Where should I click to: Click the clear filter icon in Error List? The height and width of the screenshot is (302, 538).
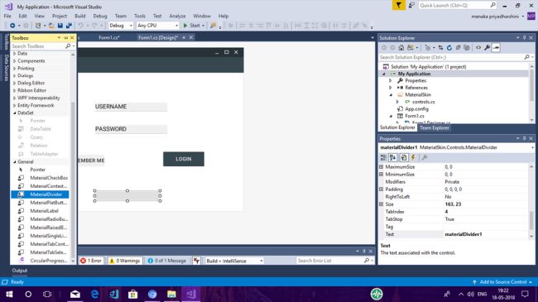click(196, 261)
